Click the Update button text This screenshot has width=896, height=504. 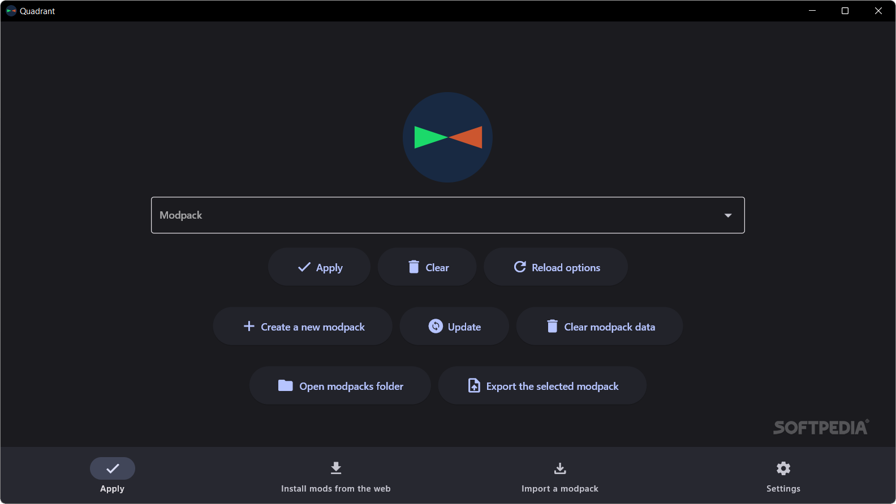pos(464,327)
